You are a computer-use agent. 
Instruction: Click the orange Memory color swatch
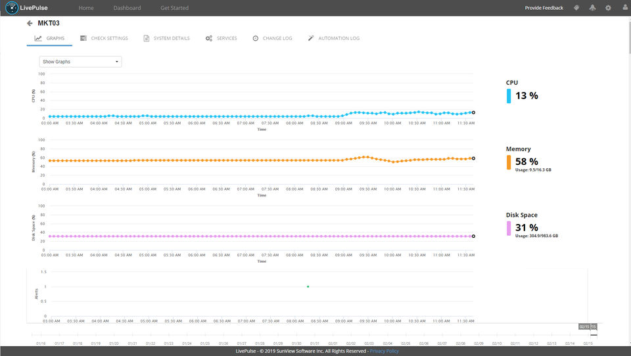click(x=509, y=162)
